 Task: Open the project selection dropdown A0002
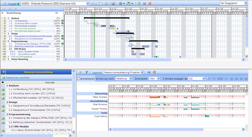point(55,4)
